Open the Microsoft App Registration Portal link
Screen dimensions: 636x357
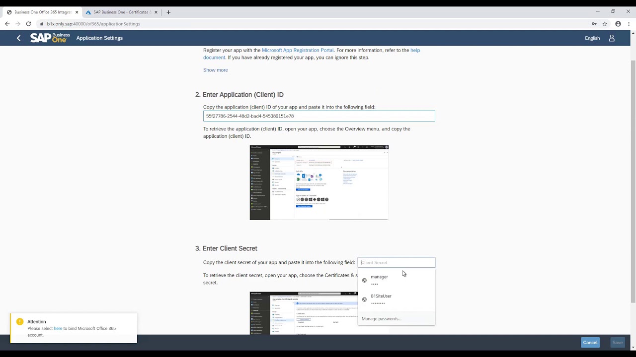(298, 50)
